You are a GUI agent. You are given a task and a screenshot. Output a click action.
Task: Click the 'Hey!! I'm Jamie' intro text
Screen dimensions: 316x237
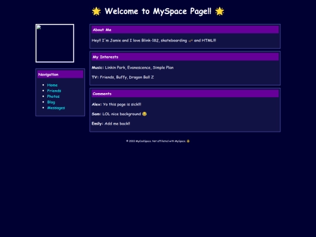click(x=154, y=40)
